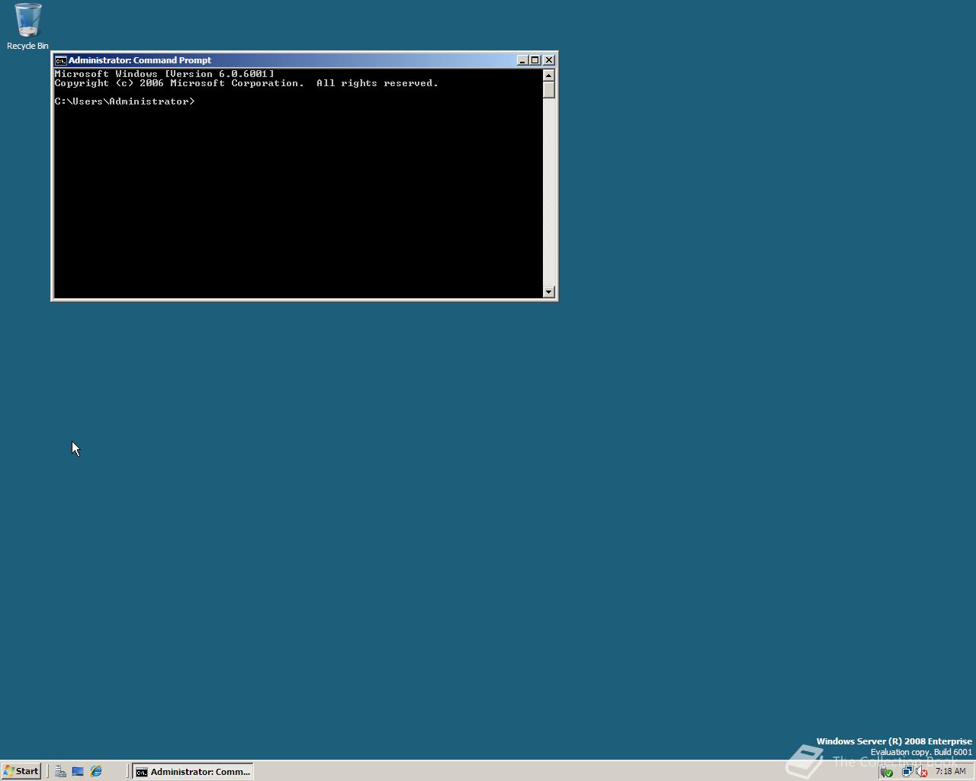Launch Server Manager from Quick Launch
This screenshot has height=781, width=976.
click(60, 771)
